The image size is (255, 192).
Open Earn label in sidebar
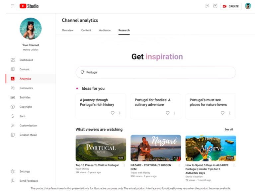point(23,116)
